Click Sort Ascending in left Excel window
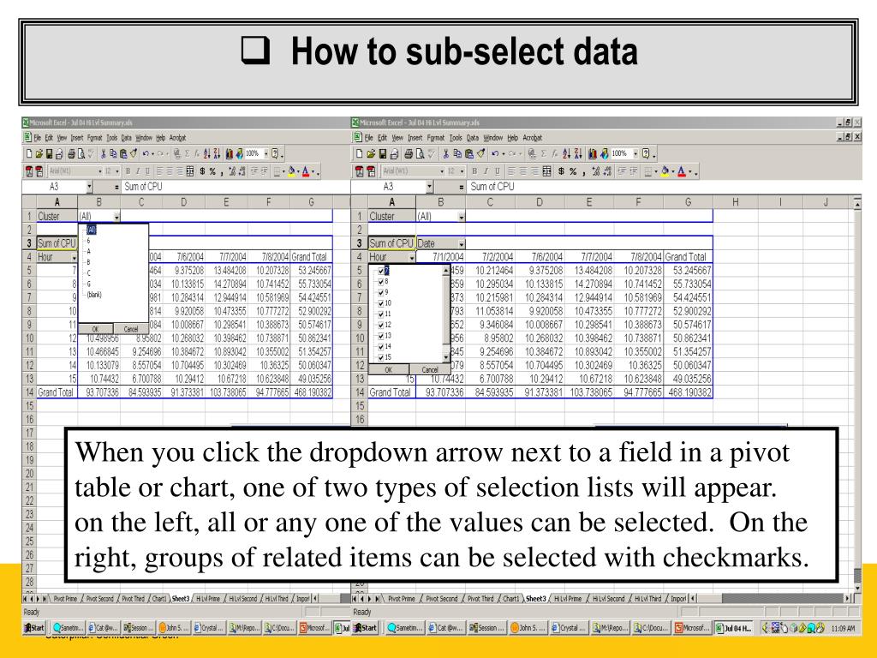 tap(207, 154)
